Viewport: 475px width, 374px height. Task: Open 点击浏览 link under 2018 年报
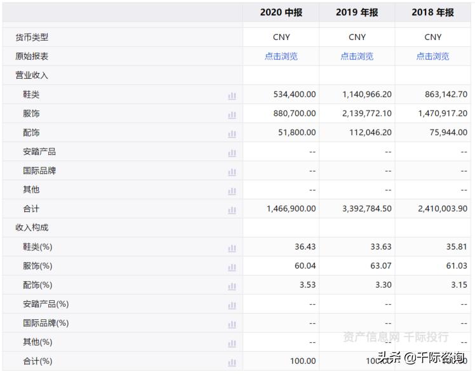[432, 57]
